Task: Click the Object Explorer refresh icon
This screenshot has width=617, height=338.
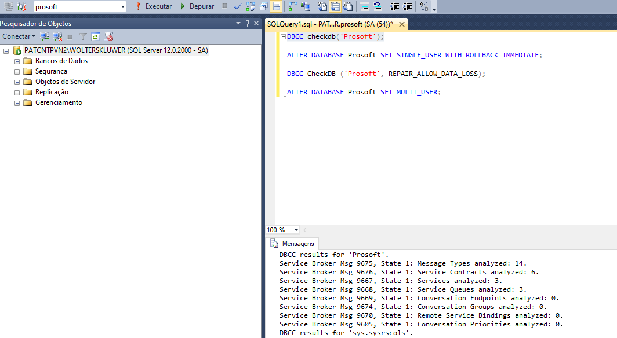Action: tap(96, 36)
